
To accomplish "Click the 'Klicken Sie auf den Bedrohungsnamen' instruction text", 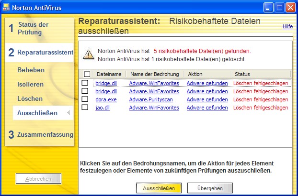I will pyautogui.click(x=177, y=167).
